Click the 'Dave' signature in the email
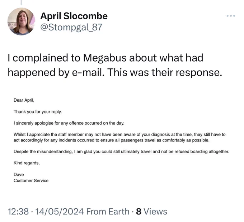This screenshot has height=222, width=244. tap(19, 175)
